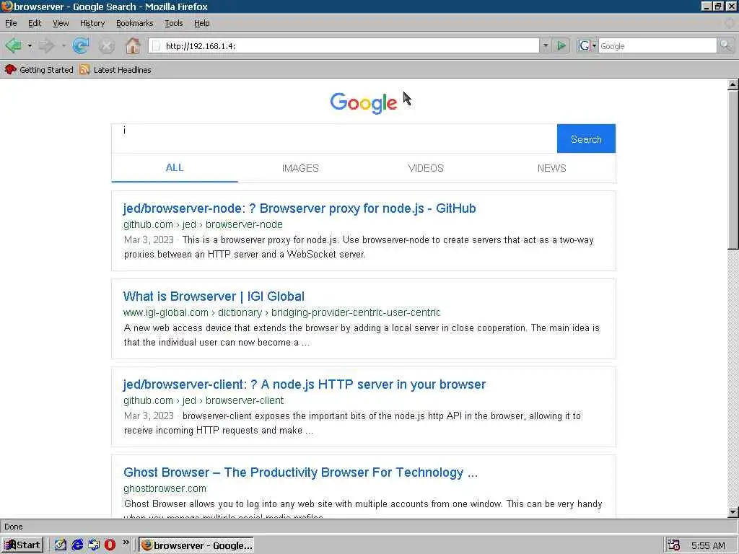739x554 pixels.
Task: Switch to the IMAGES tab
Action: [300, 167]
